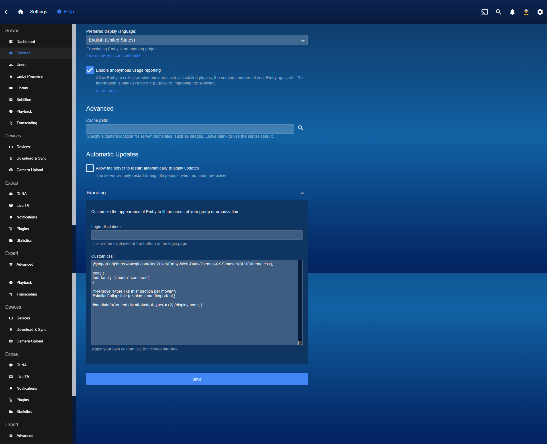Collapse the Branding section chevron
Viewport: 547px width, 444px height.
point(302,193)
